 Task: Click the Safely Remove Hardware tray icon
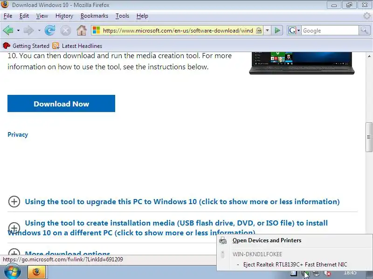coord(305,273)
